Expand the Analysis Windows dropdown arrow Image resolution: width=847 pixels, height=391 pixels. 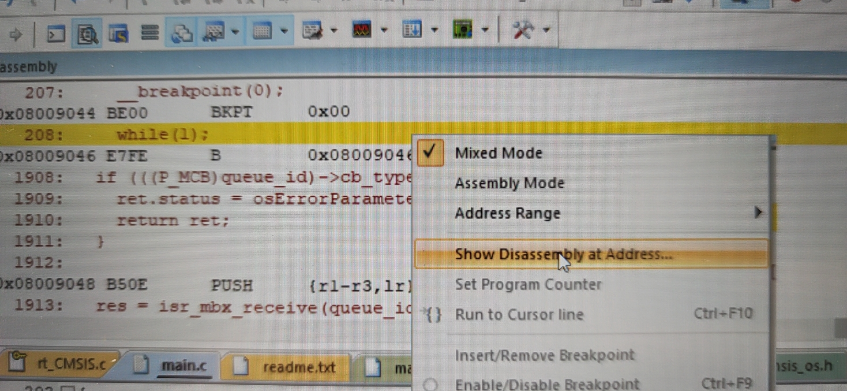[384, 30]
